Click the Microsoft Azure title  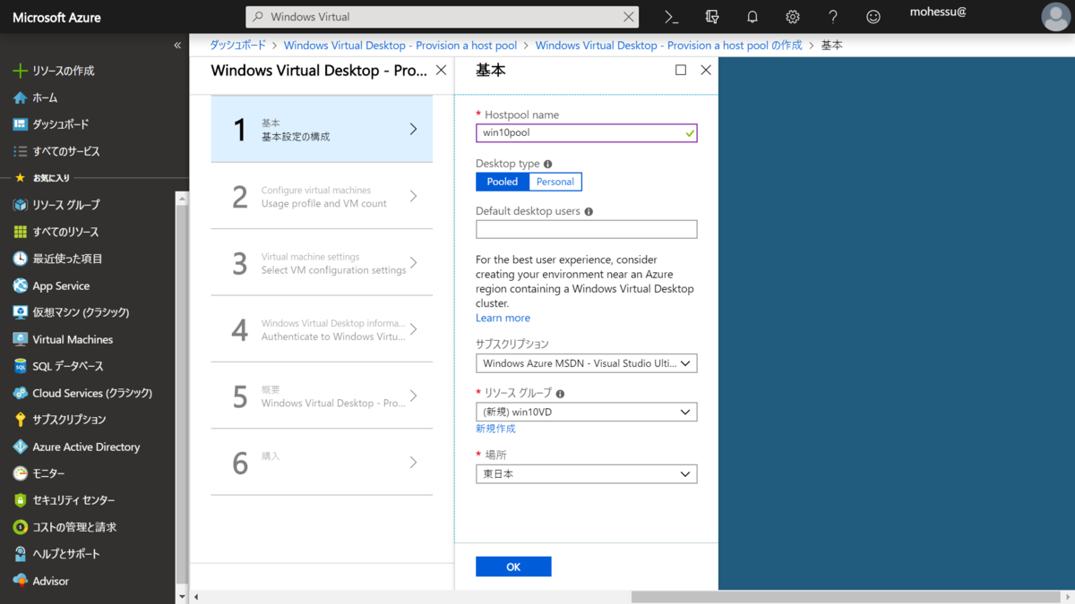(x=56, y=17)
